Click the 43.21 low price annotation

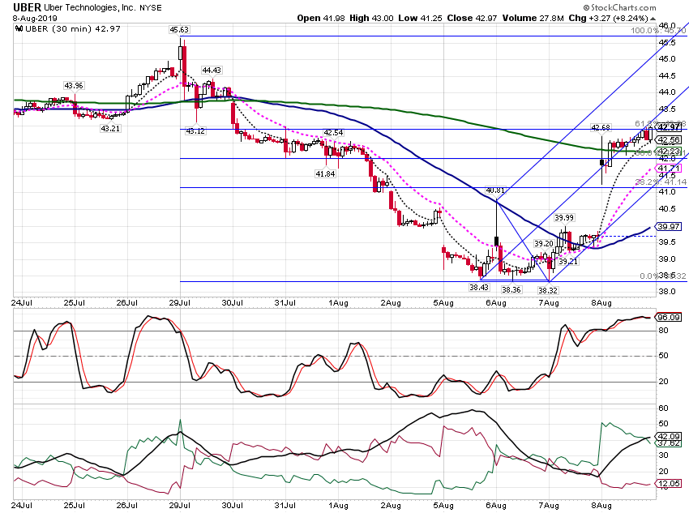coord(110,129)
